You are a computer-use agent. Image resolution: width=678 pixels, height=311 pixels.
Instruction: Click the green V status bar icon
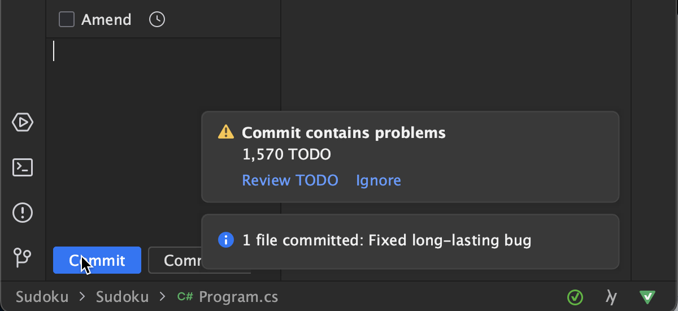click(647, 297)
